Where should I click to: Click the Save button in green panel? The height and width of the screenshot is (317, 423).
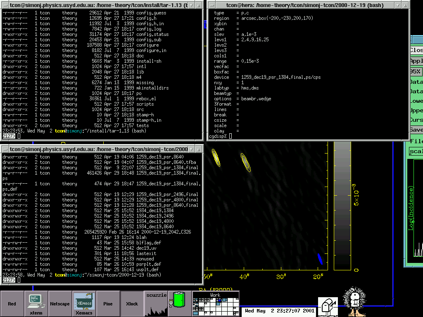[416, 130]
